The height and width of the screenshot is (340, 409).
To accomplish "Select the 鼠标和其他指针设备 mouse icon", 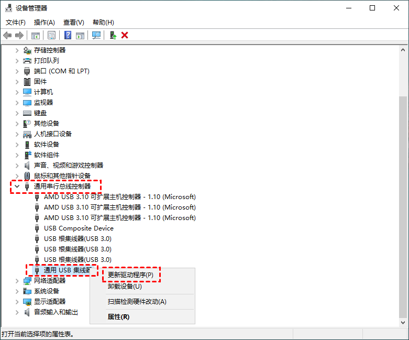I will [x=27, y=176].
